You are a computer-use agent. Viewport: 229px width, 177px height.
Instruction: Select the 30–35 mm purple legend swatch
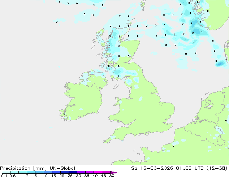[81, 172]
